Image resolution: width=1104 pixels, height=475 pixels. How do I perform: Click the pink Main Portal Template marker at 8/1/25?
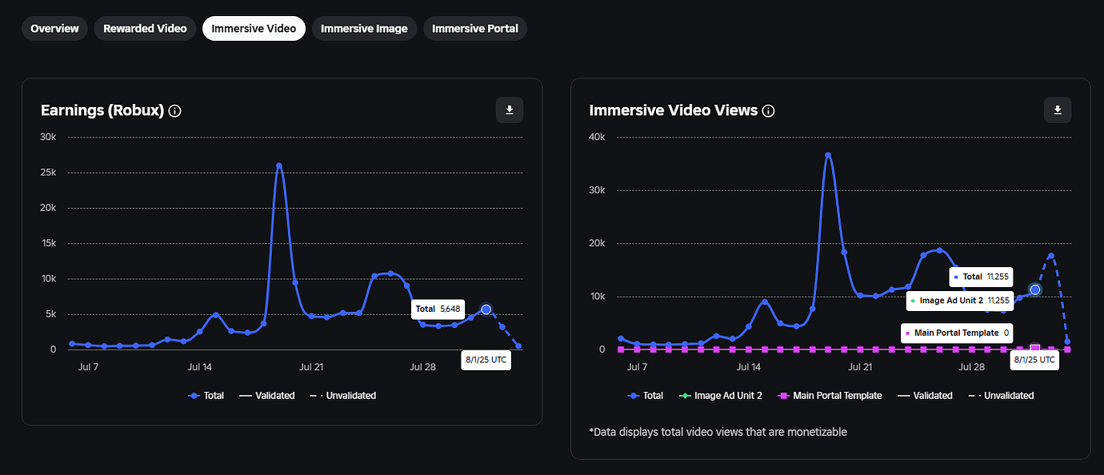tap(1035, 349)
